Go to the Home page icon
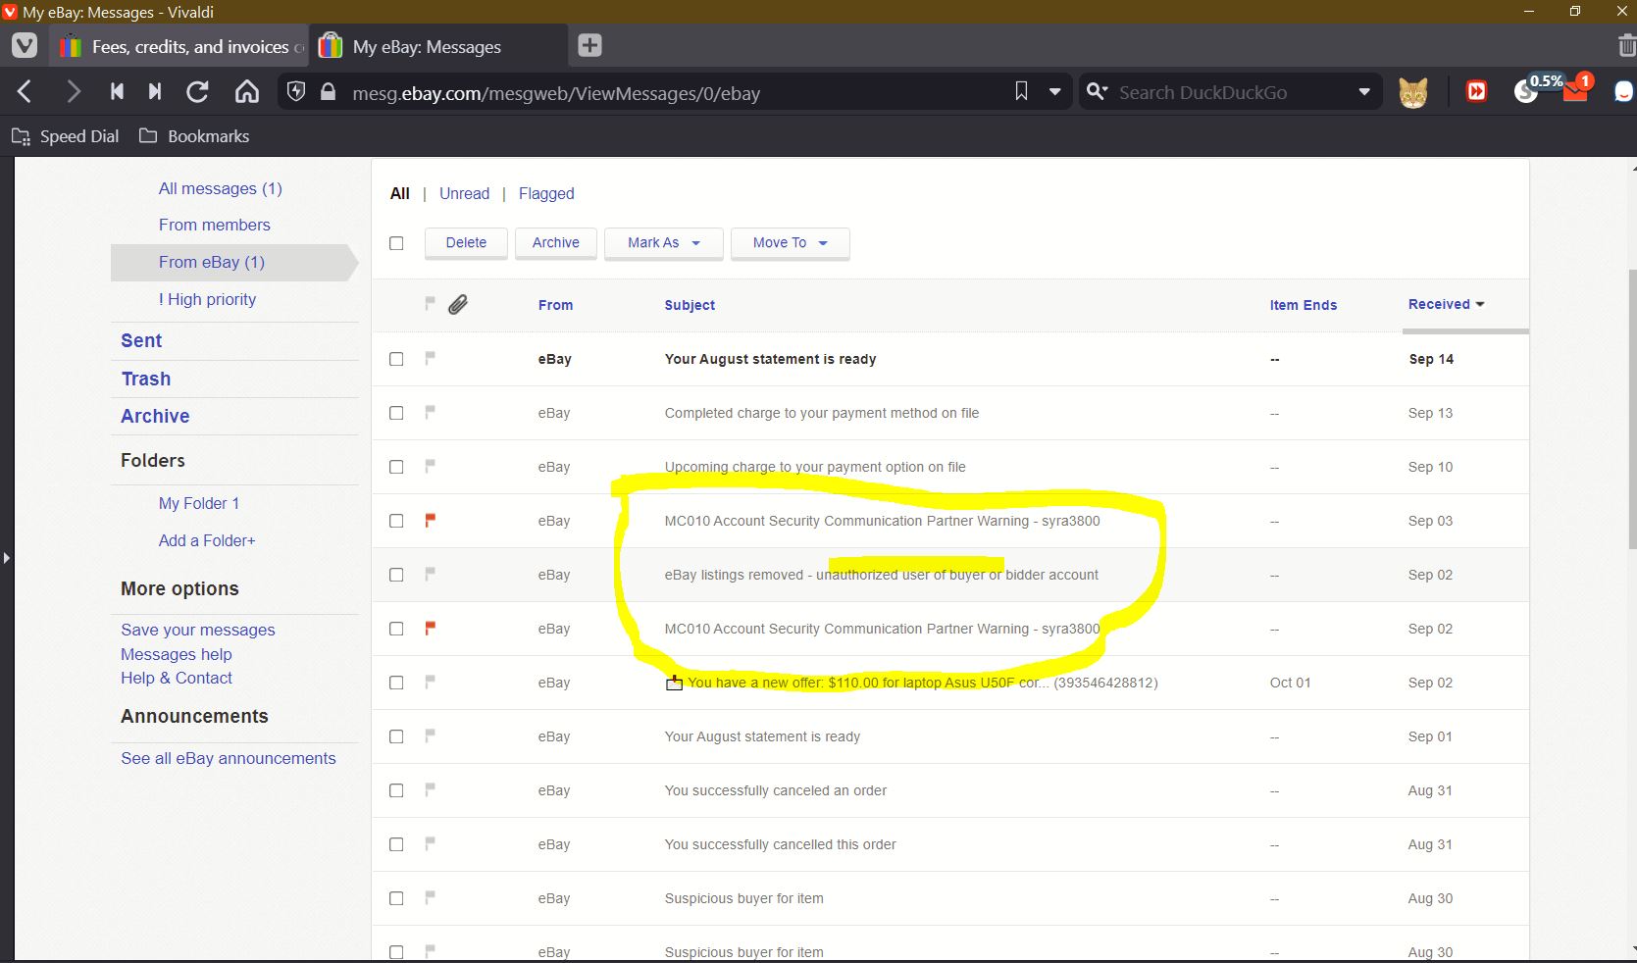The width and height of the screenshot is (1637, 963). pyautogui.click(x=247, y=92)
